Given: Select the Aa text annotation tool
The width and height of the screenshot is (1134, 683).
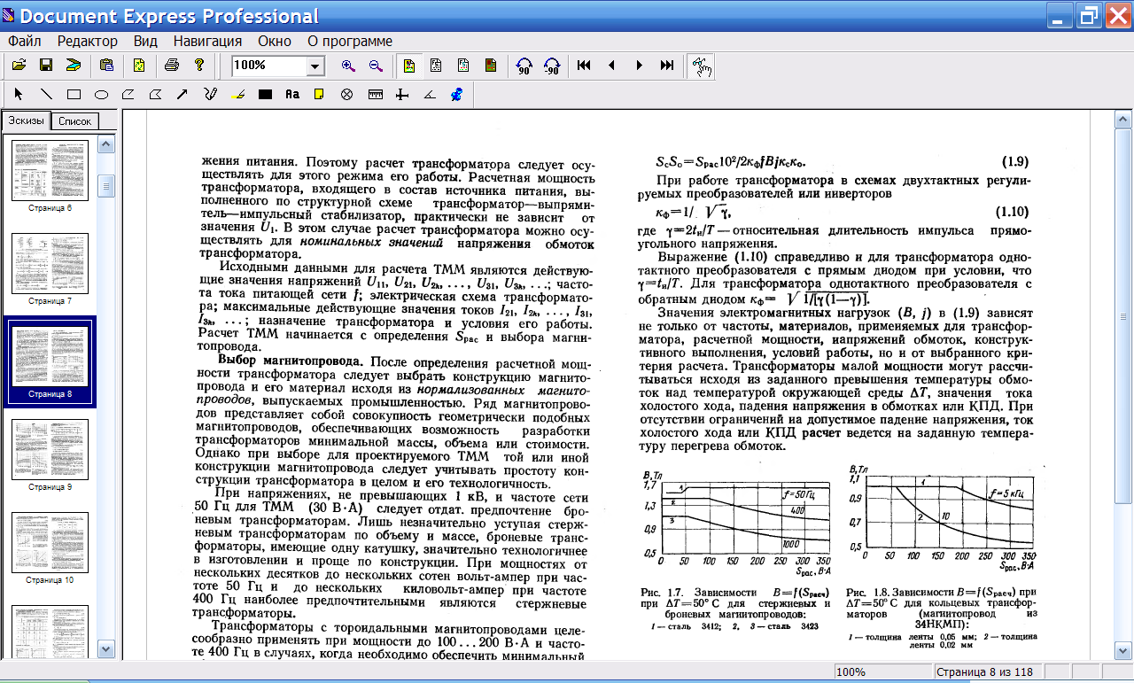Looking at the screenshot, I should pyautogui.click(x=292, y=94).
